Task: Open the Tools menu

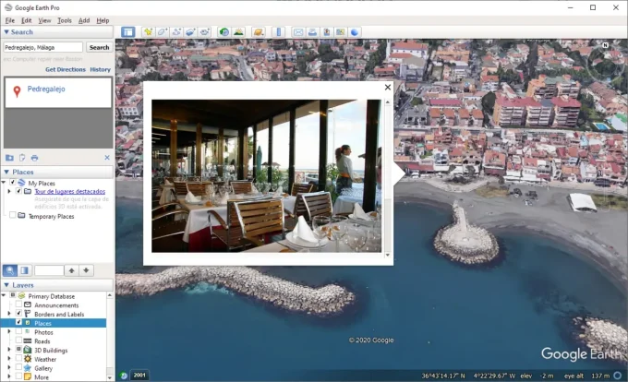Action: coord(64,20)
